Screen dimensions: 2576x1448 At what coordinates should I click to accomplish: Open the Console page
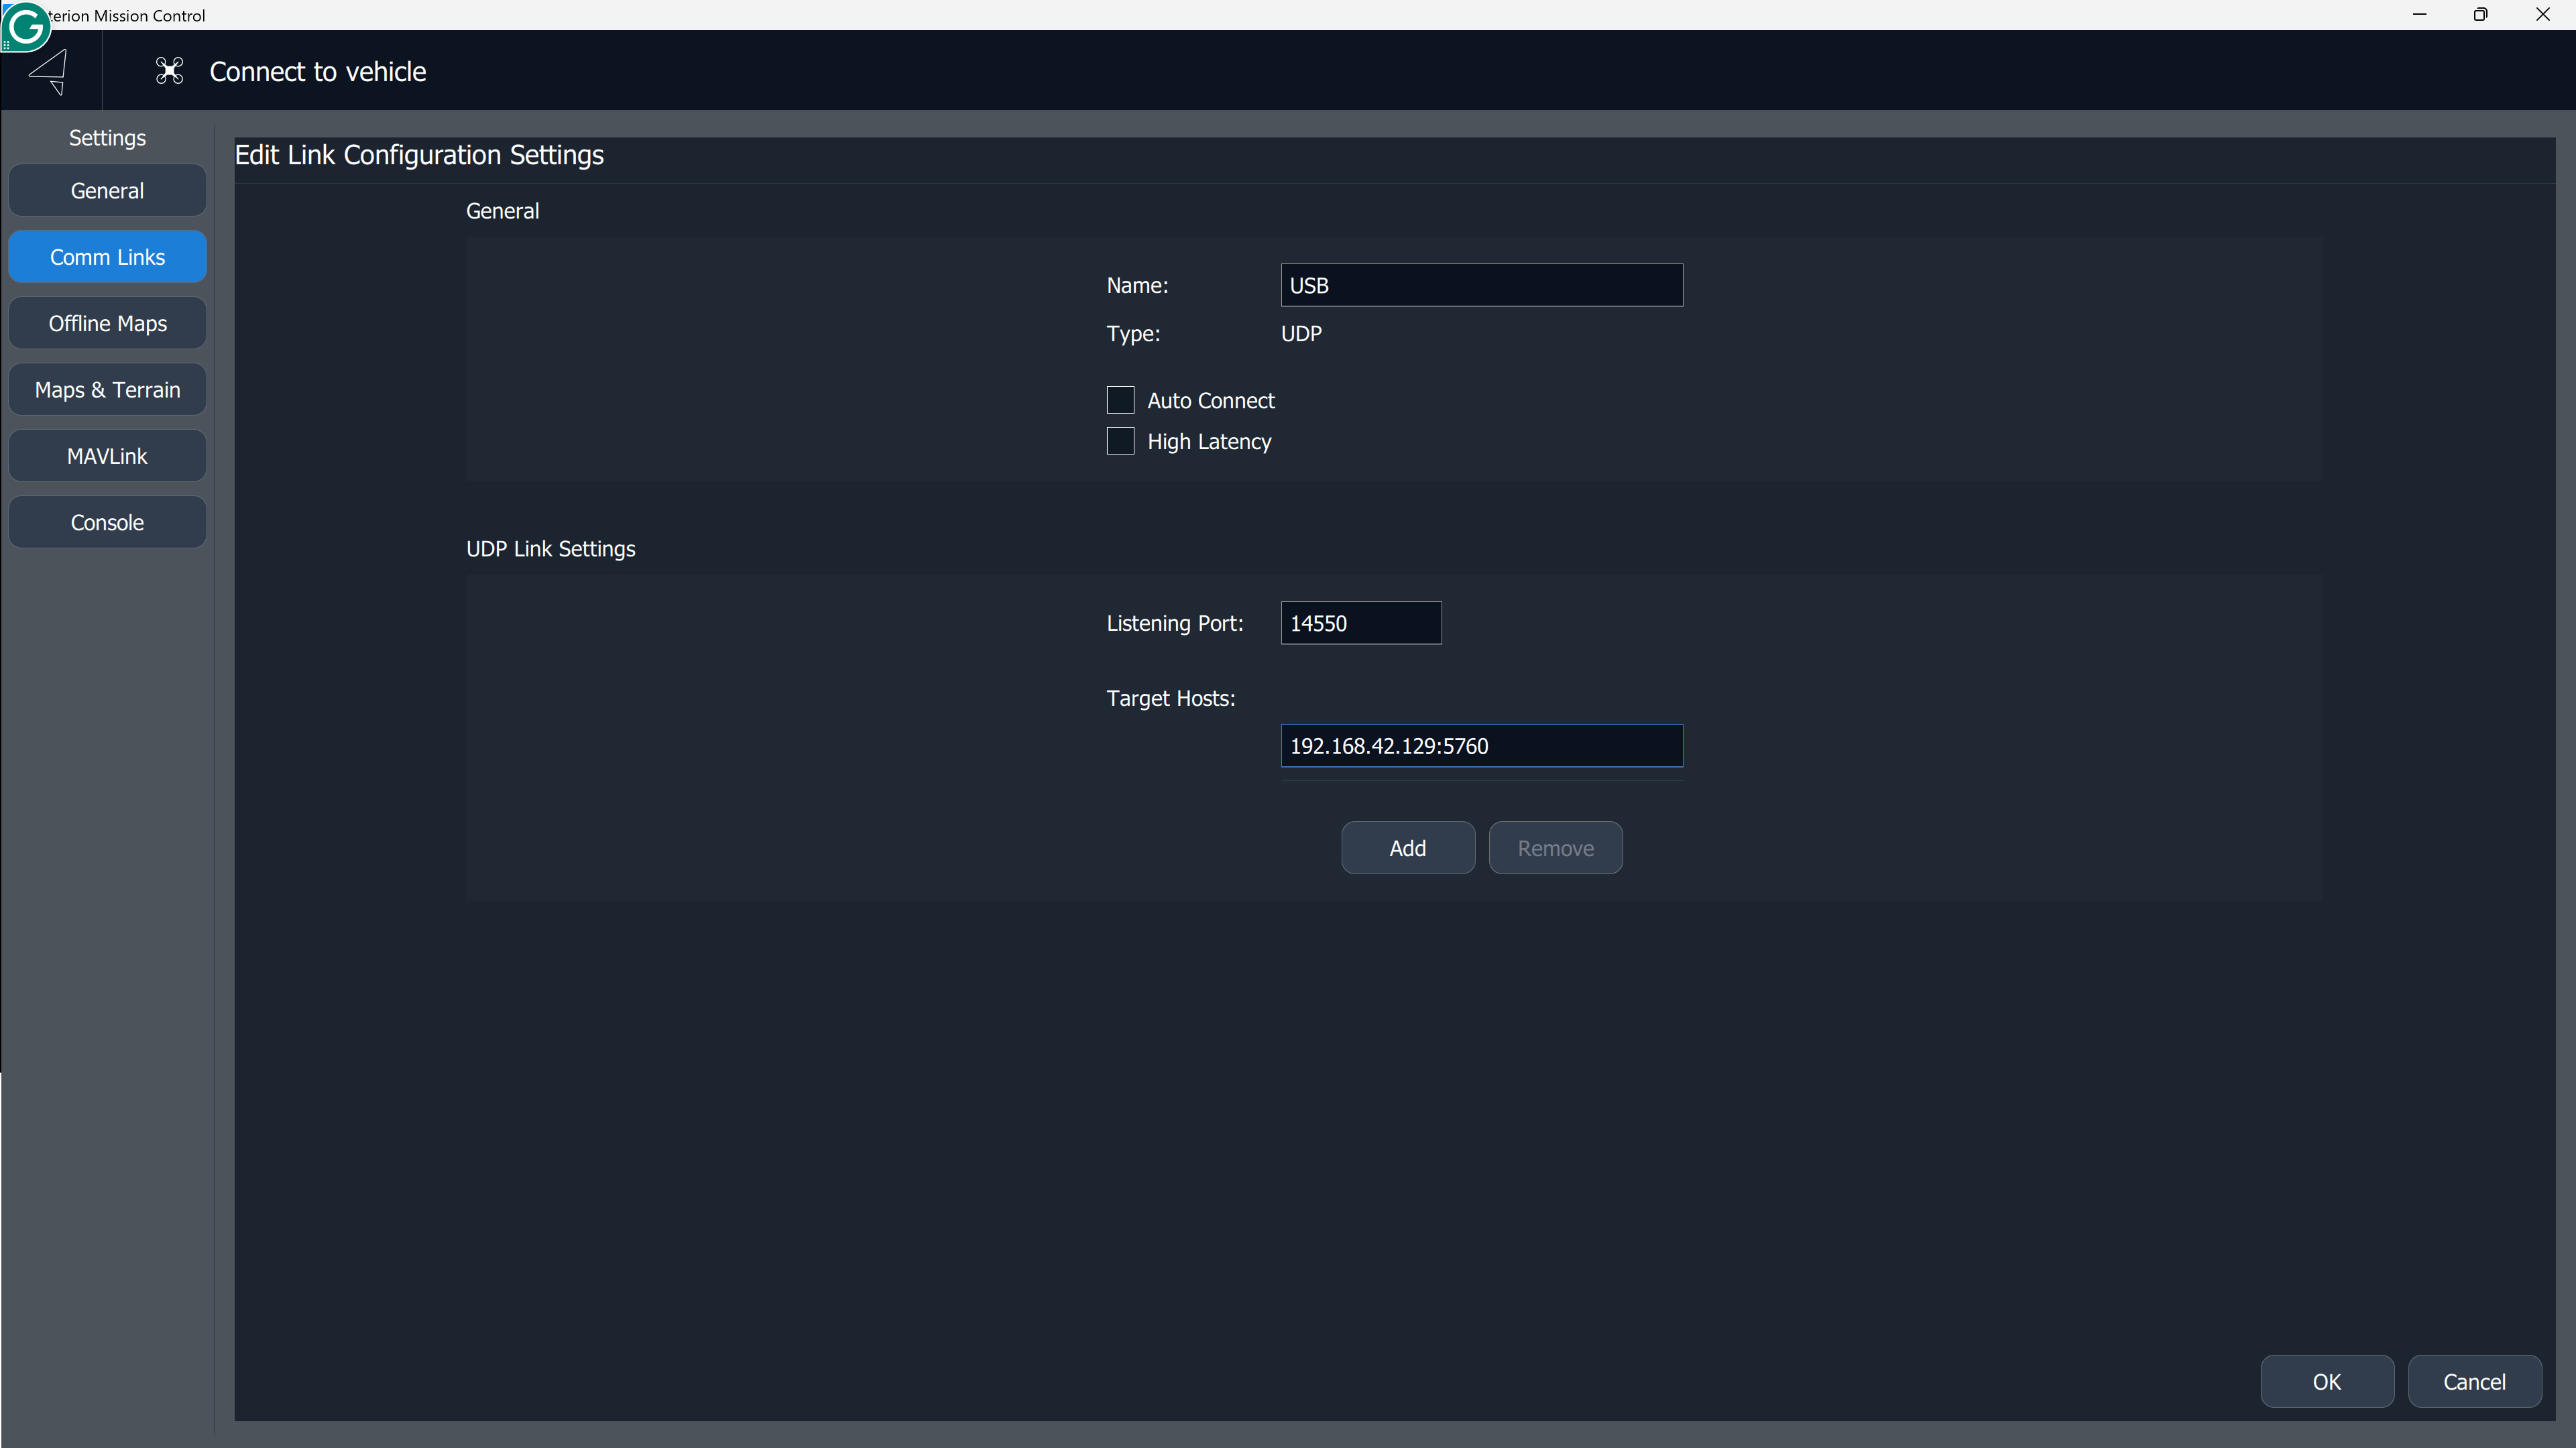point(107,523)
